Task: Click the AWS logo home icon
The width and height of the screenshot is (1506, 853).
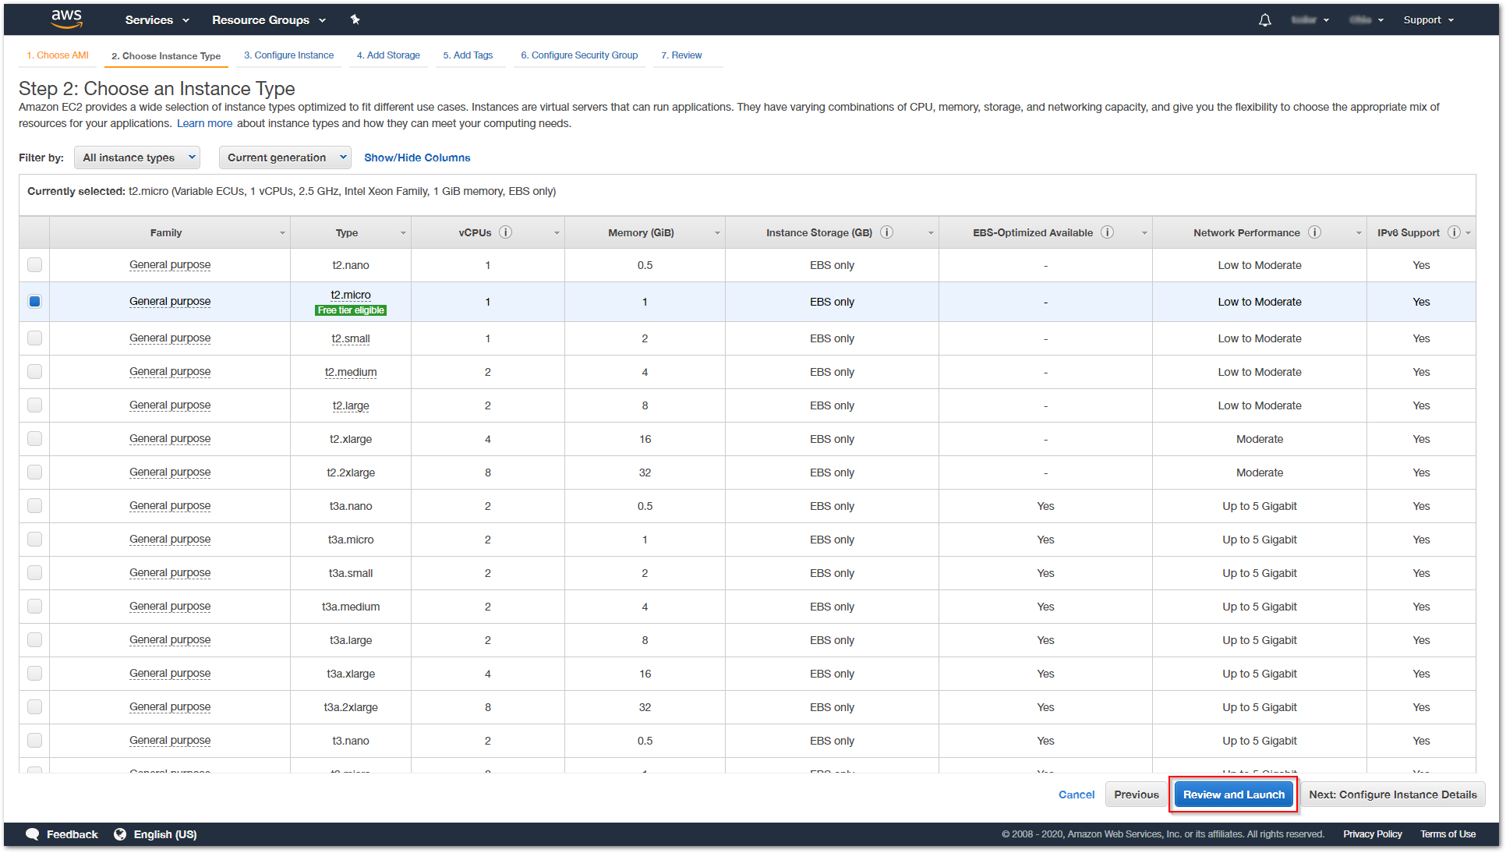Action: pos(67,19)
